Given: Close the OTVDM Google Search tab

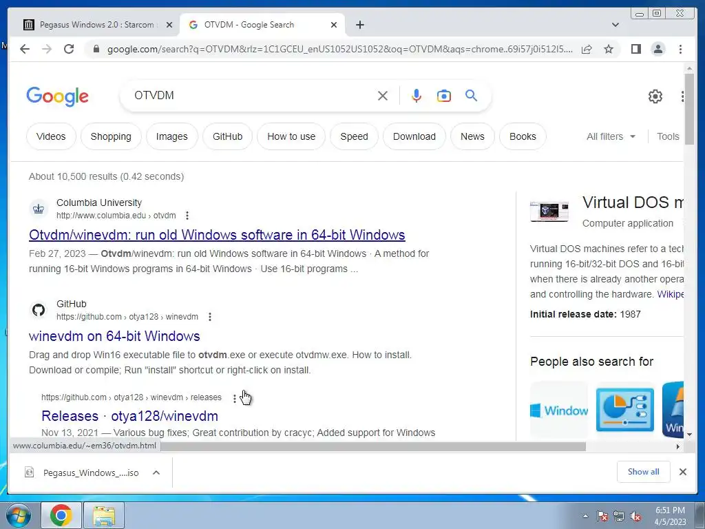Looking at the screenshot, I should click(334, 25).
